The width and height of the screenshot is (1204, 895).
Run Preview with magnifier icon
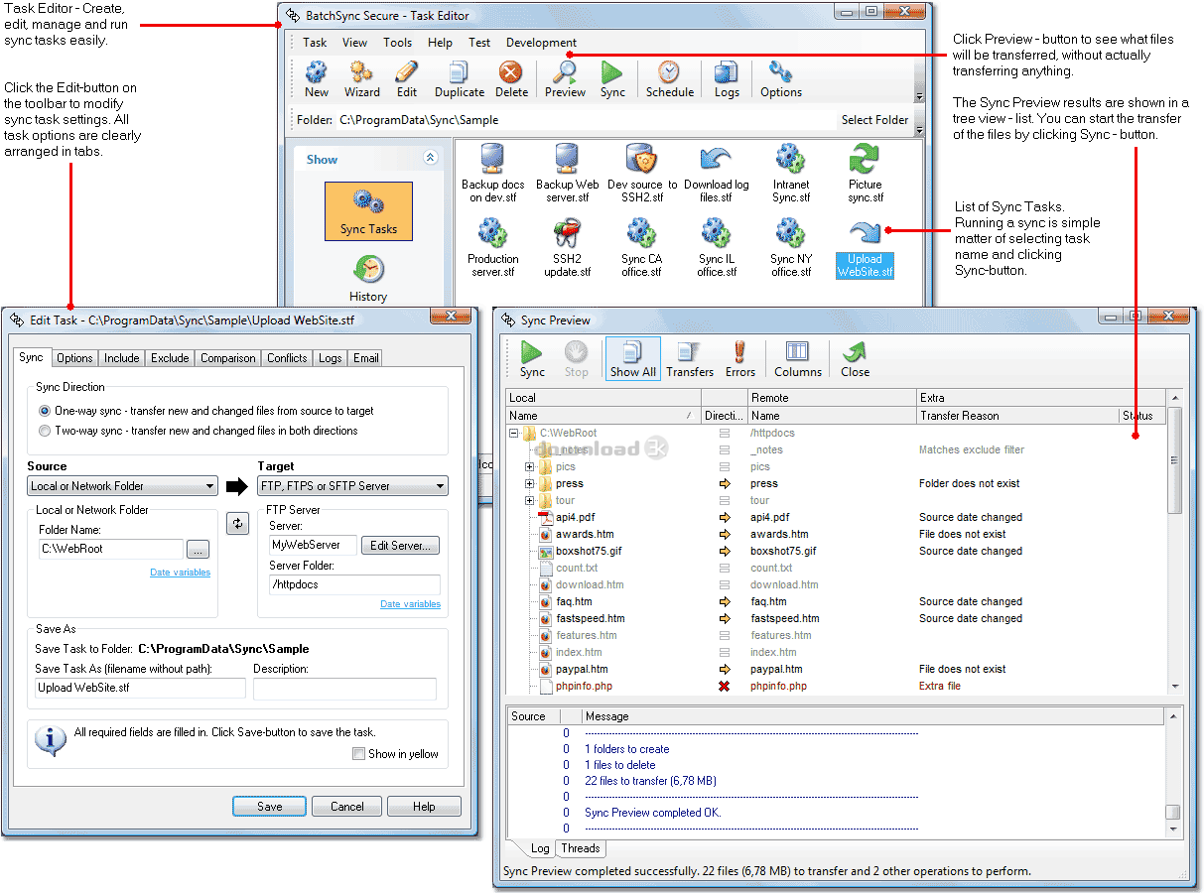click(x=565, y=79)
